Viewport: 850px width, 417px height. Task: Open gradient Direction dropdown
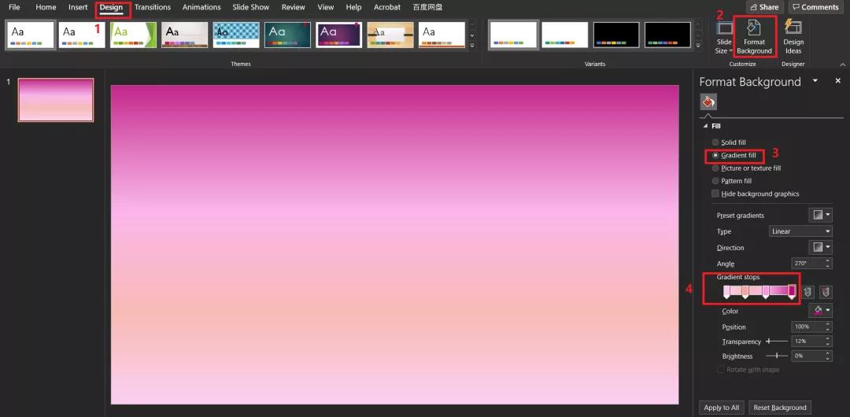(x=820, y=247)
